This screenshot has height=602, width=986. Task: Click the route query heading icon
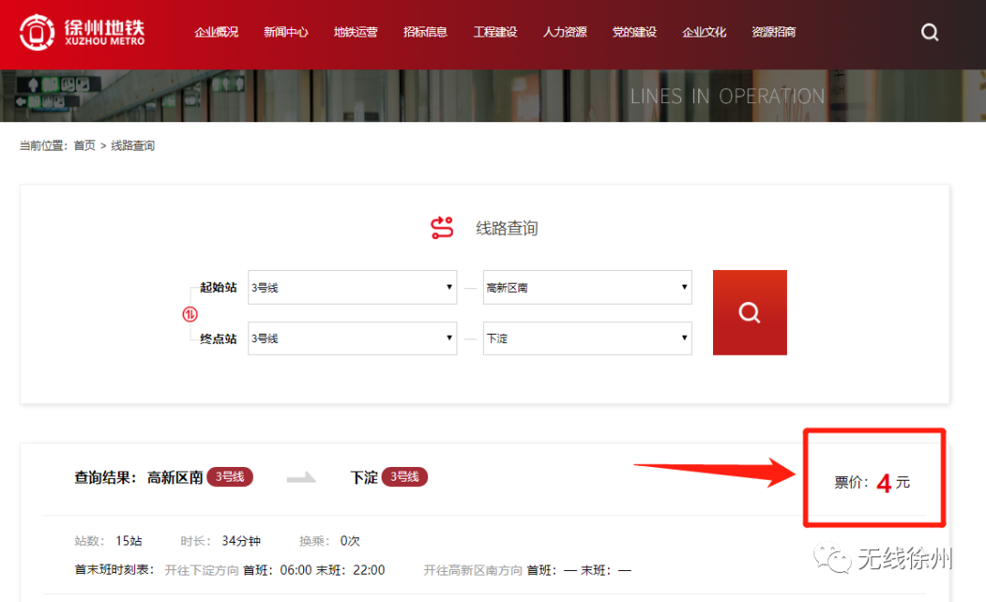(442, 227)
